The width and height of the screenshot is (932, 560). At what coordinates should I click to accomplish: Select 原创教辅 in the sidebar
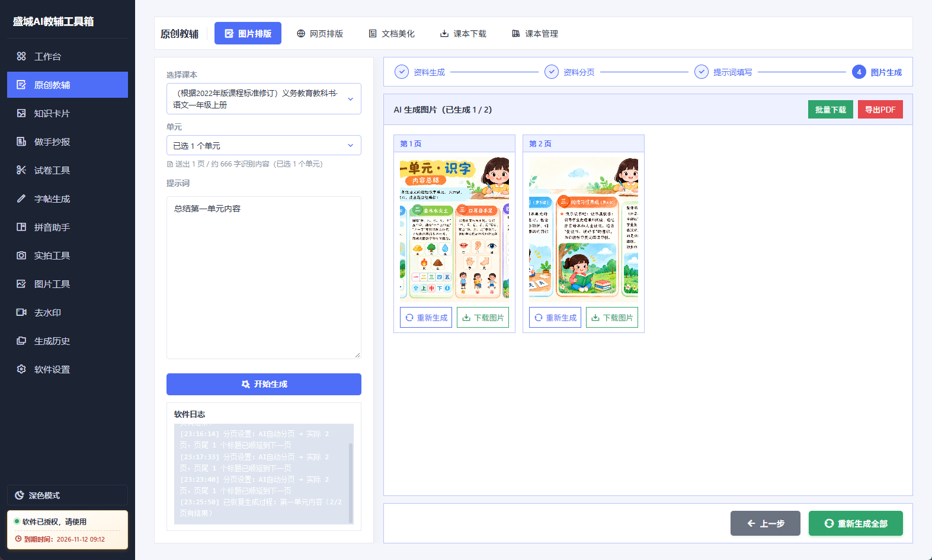pyautogui.click(x=68, y=85)
